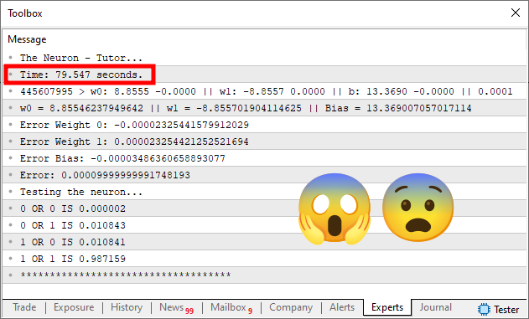Select the 'Time: 79.547 seconds.' log line

click(265, 75)
